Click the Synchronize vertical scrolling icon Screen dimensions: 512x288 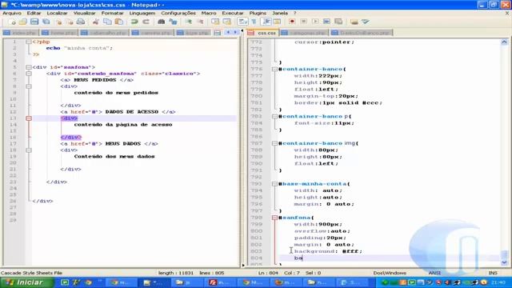pos(215,22)
